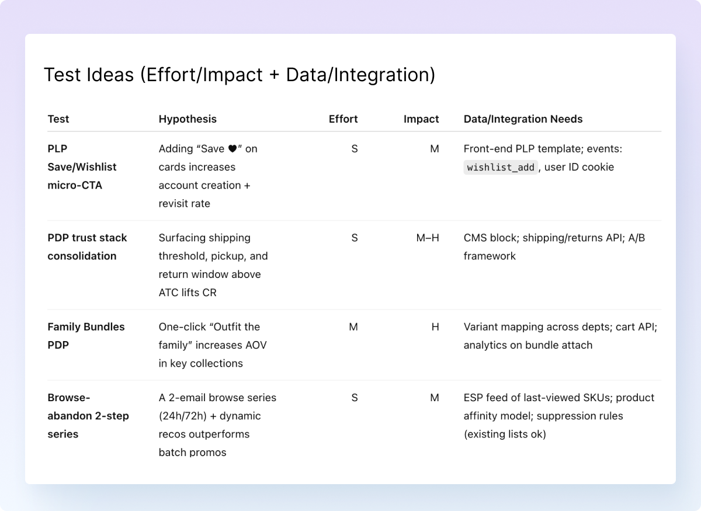This screenshot has height=511, width=701.
Task: Click the Test column header
Action: click(58, 119)
